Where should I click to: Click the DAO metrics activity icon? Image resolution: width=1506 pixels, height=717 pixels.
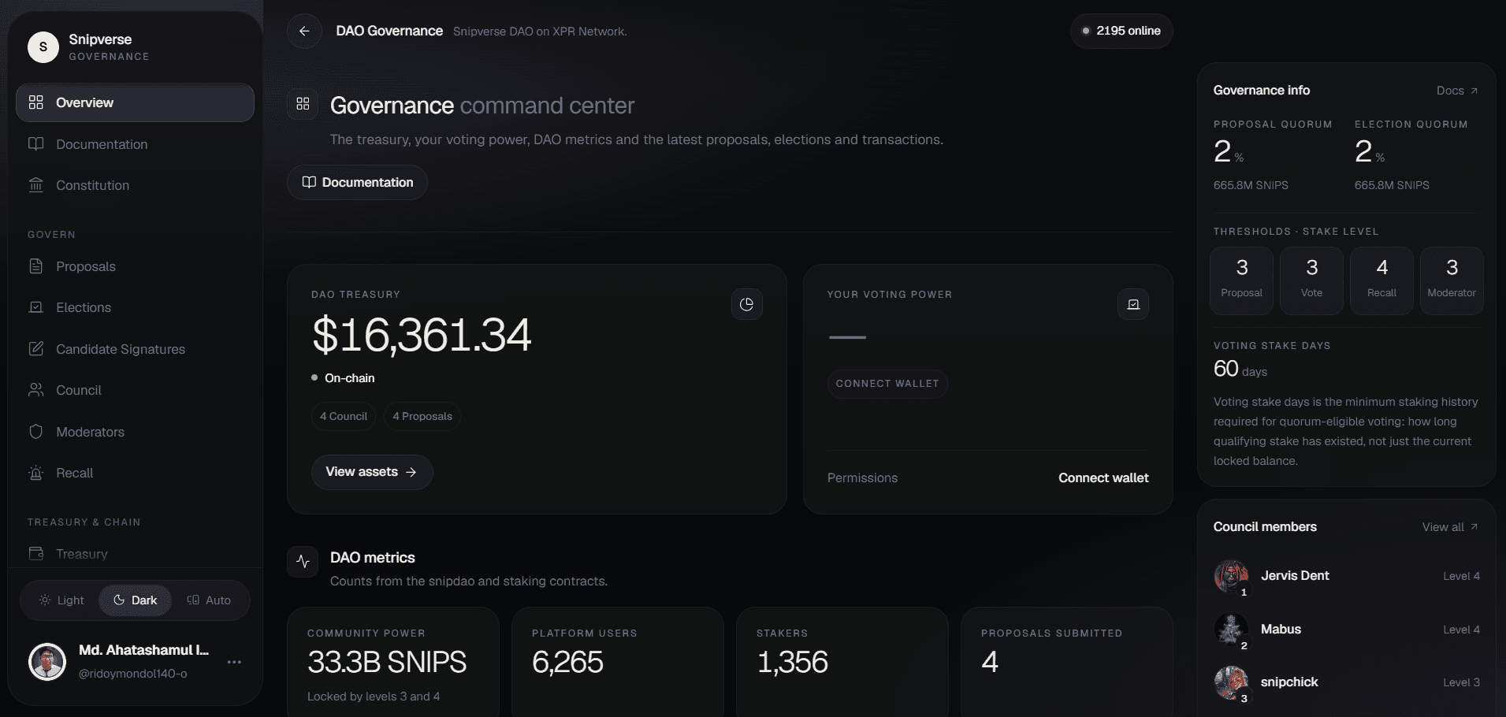[303, 562]
